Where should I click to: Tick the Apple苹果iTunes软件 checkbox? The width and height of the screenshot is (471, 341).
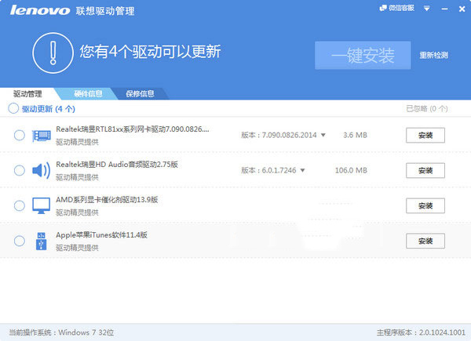[20, 241]
